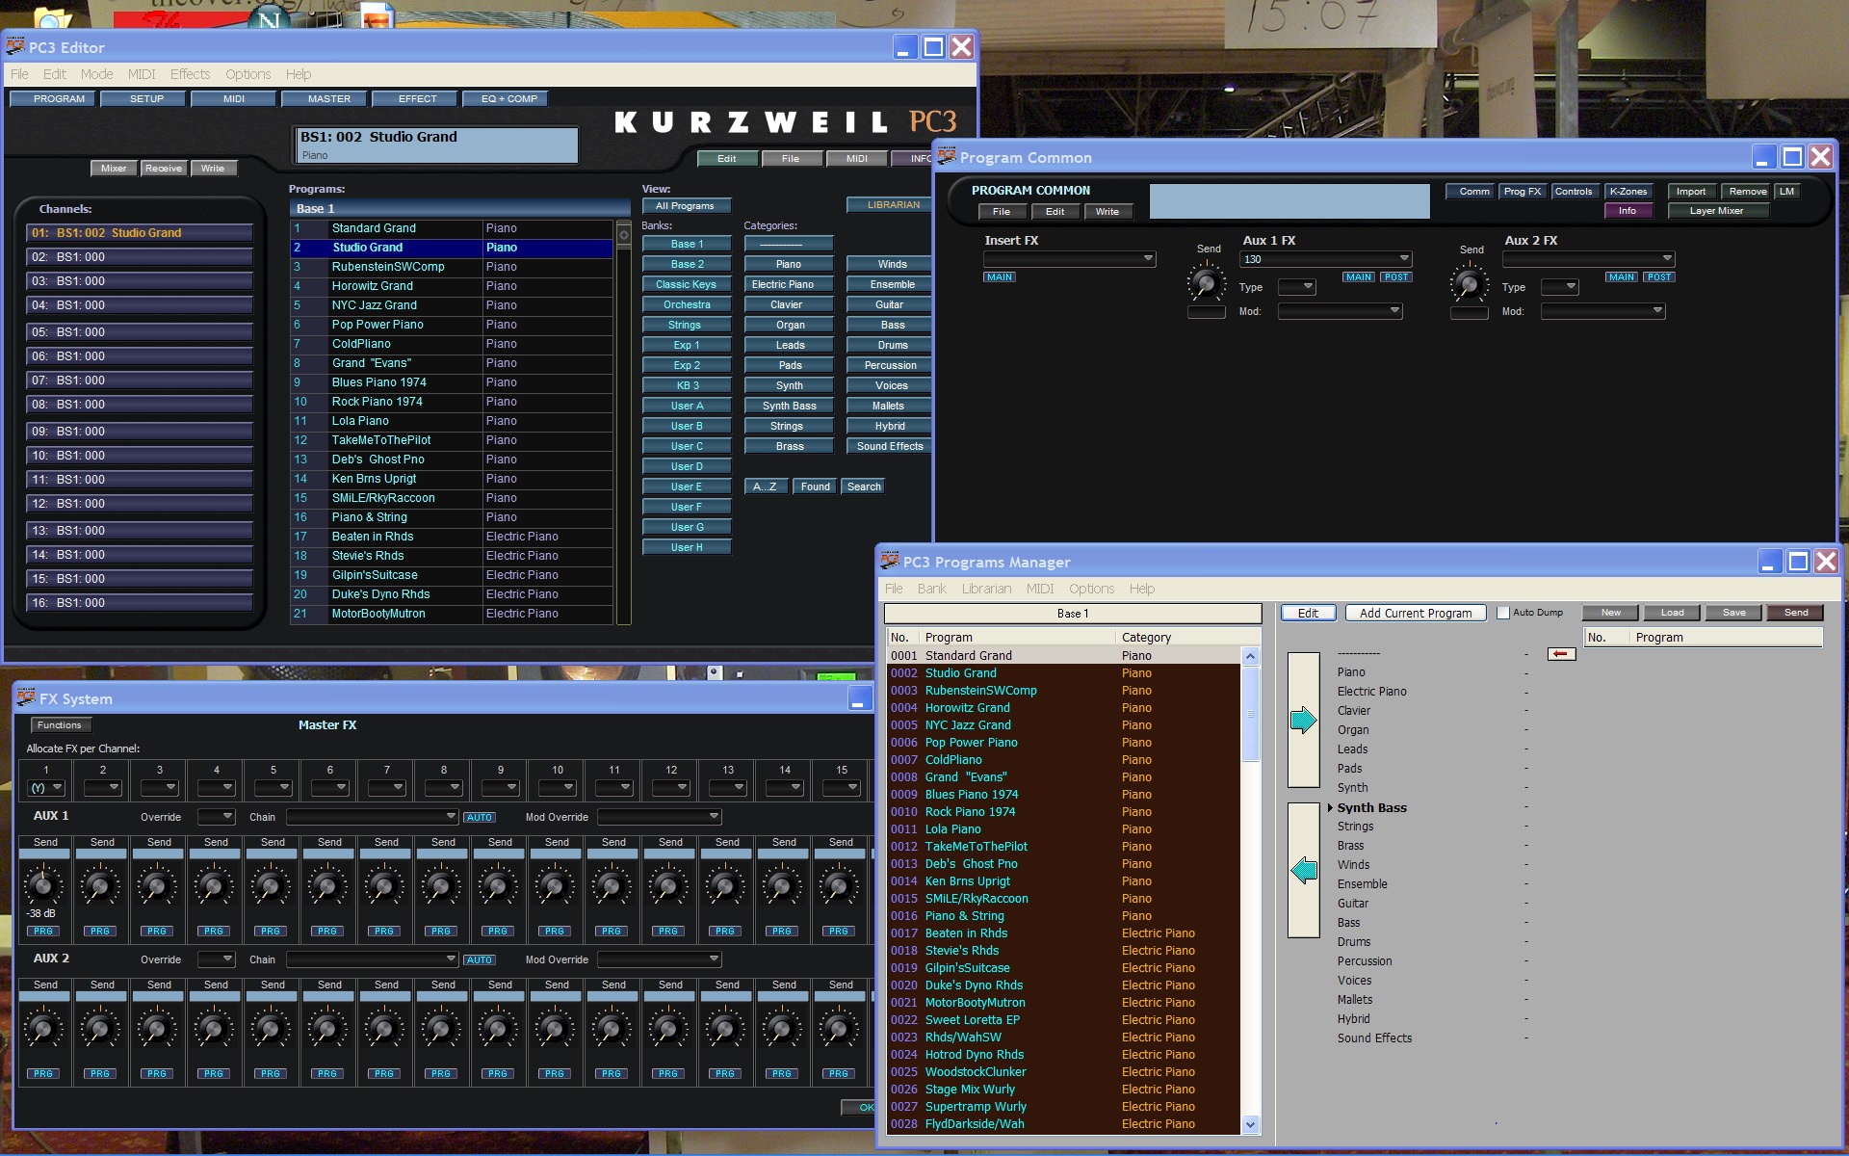Open the document file desktop icon
The image size is (1849, 1156).
pos(377,15)
